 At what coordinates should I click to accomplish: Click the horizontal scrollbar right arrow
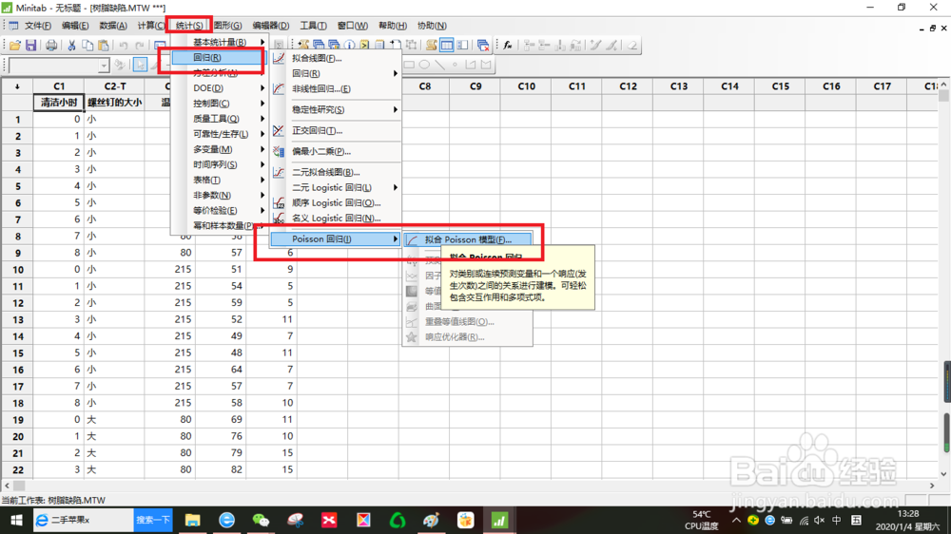point(932,486)
